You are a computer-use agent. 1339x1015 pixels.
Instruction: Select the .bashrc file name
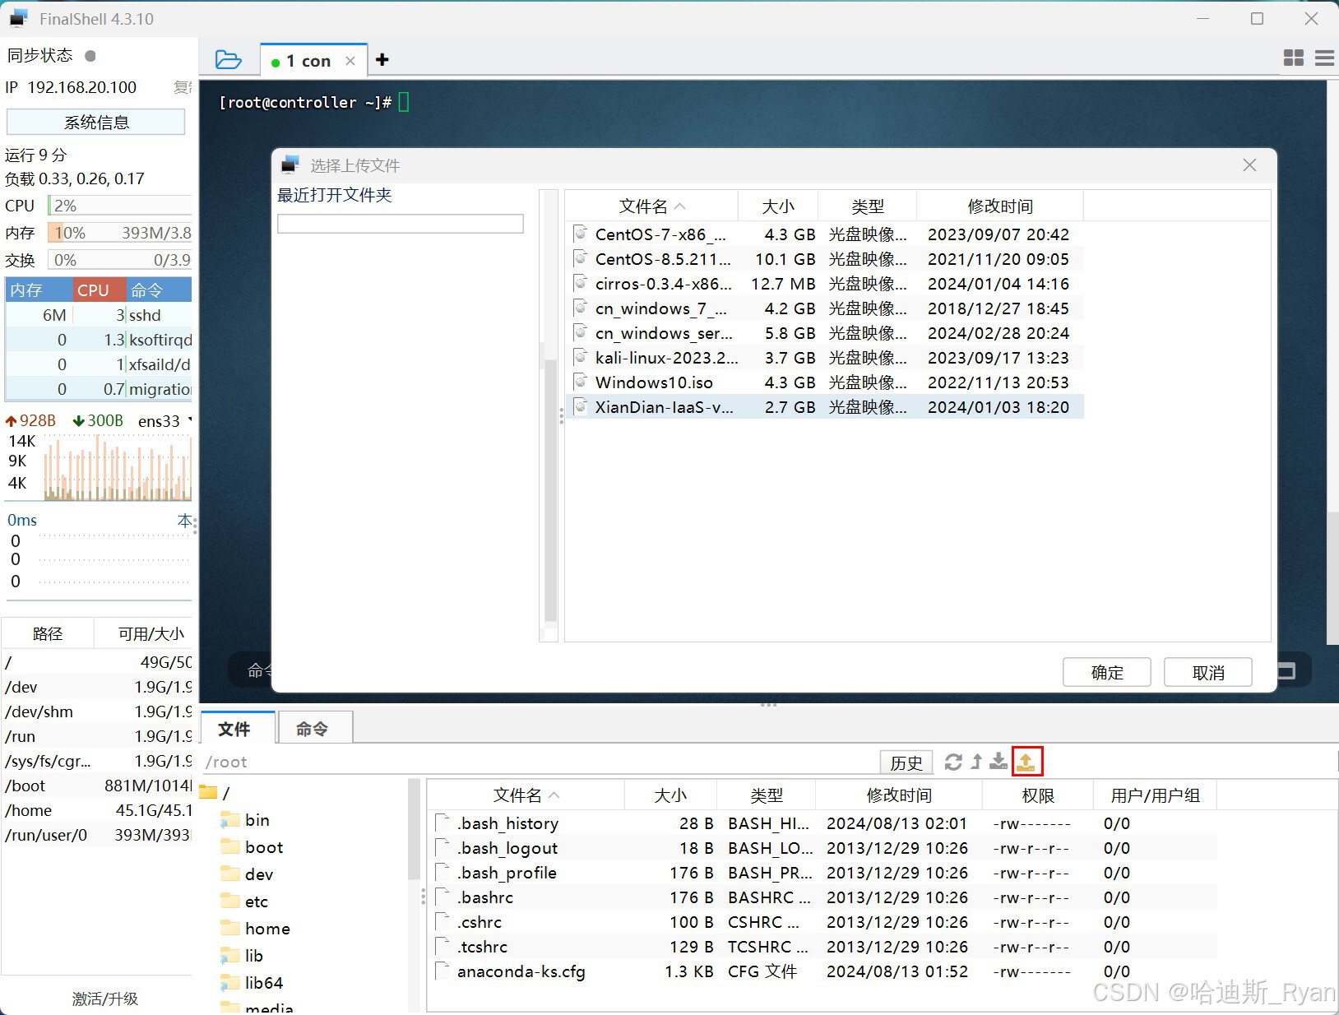click(x=485, y=897)
